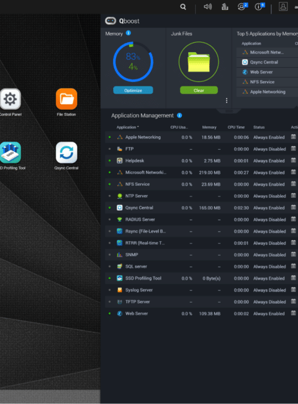
Task: Sort by Status column header
Action: 259,127
